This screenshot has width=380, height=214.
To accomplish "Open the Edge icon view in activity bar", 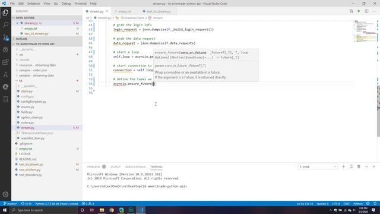I will tap(5, 87).
